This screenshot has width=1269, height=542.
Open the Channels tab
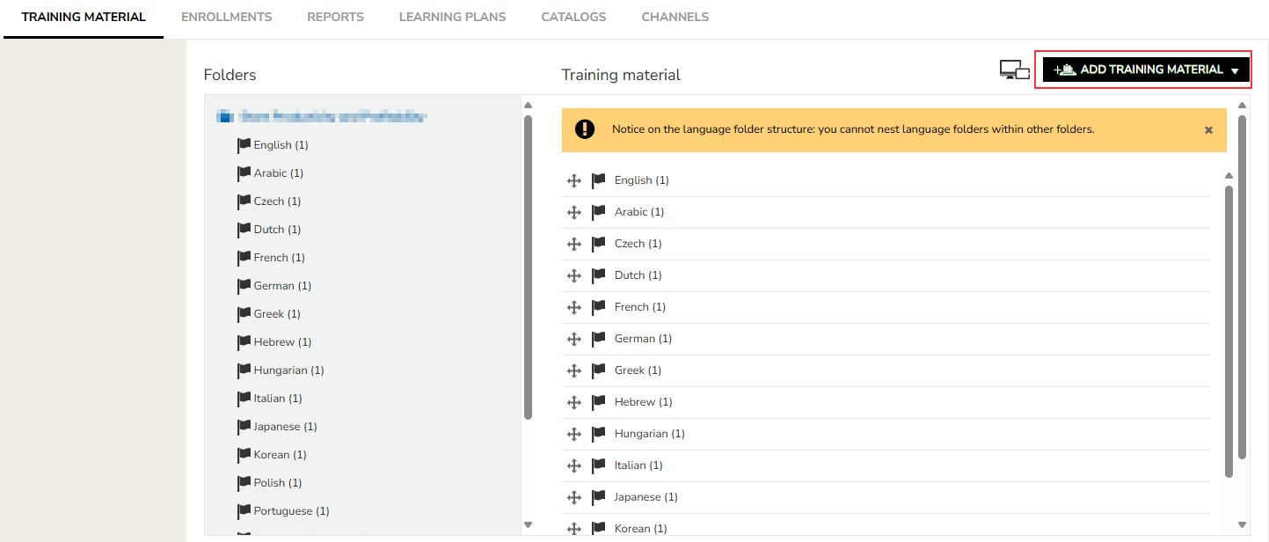click(675, 17)
